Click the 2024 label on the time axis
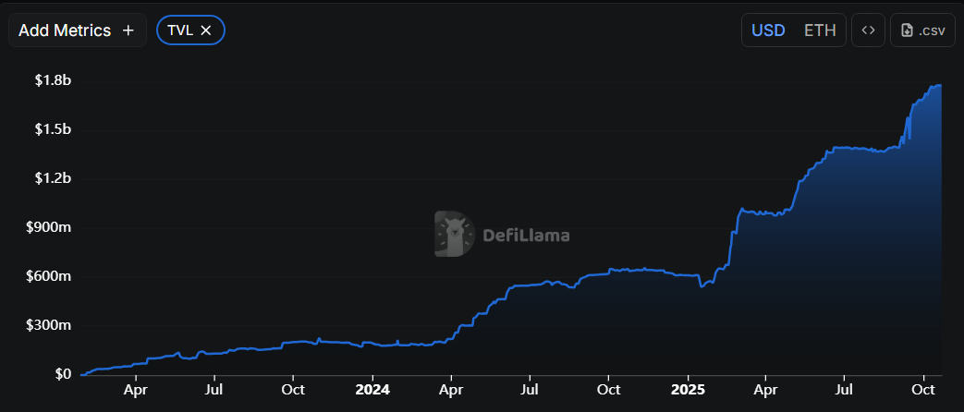This screenshot has width=964, height=412. [372, 391]
